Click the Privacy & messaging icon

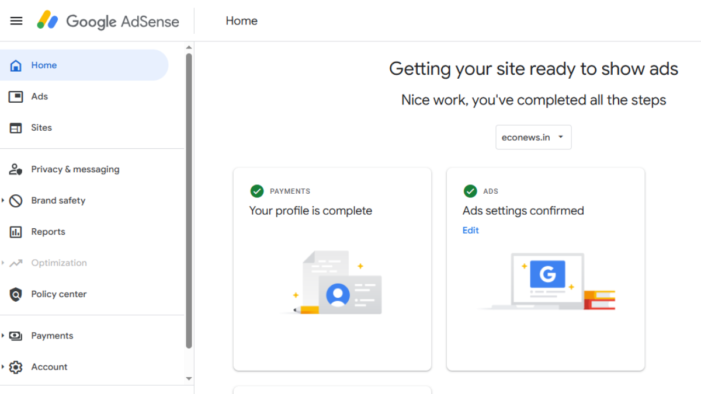[x=16, y=169]
